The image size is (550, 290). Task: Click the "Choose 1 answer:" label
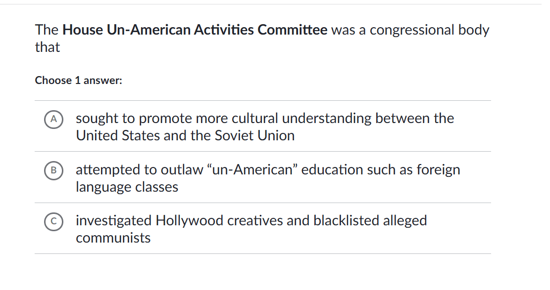pos(78,81)
